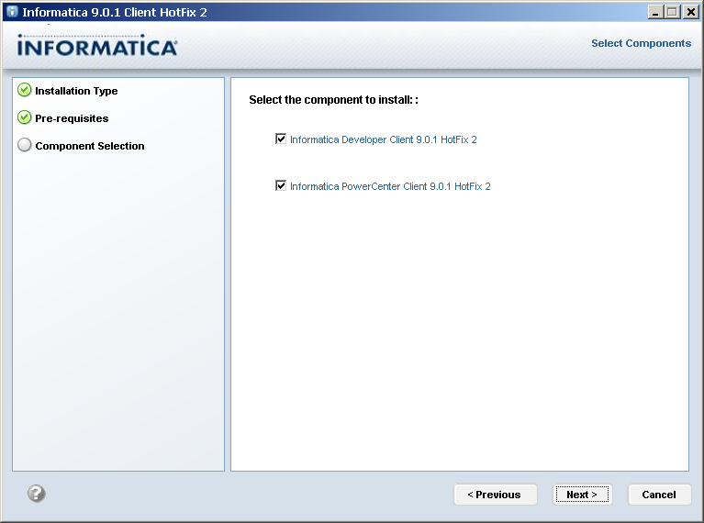Minimize the installer window

click(656, 12)
